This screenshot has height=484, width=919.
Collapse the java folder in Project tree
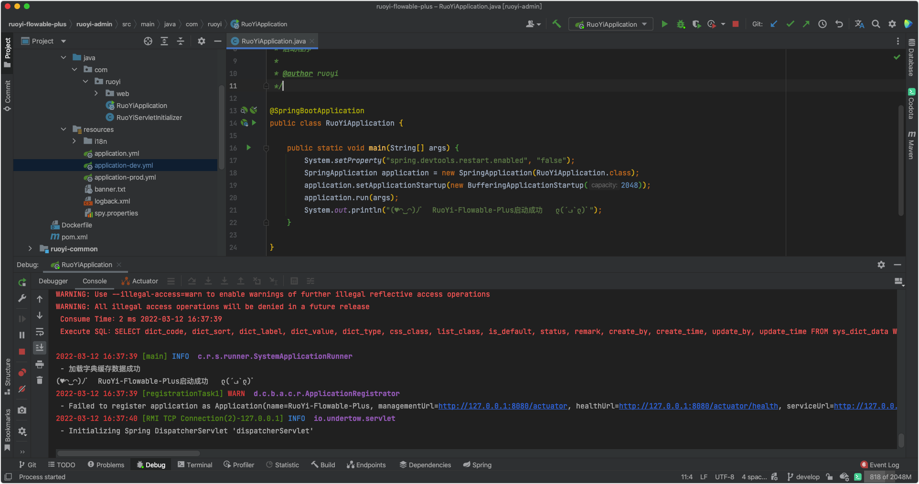[64, 57]
